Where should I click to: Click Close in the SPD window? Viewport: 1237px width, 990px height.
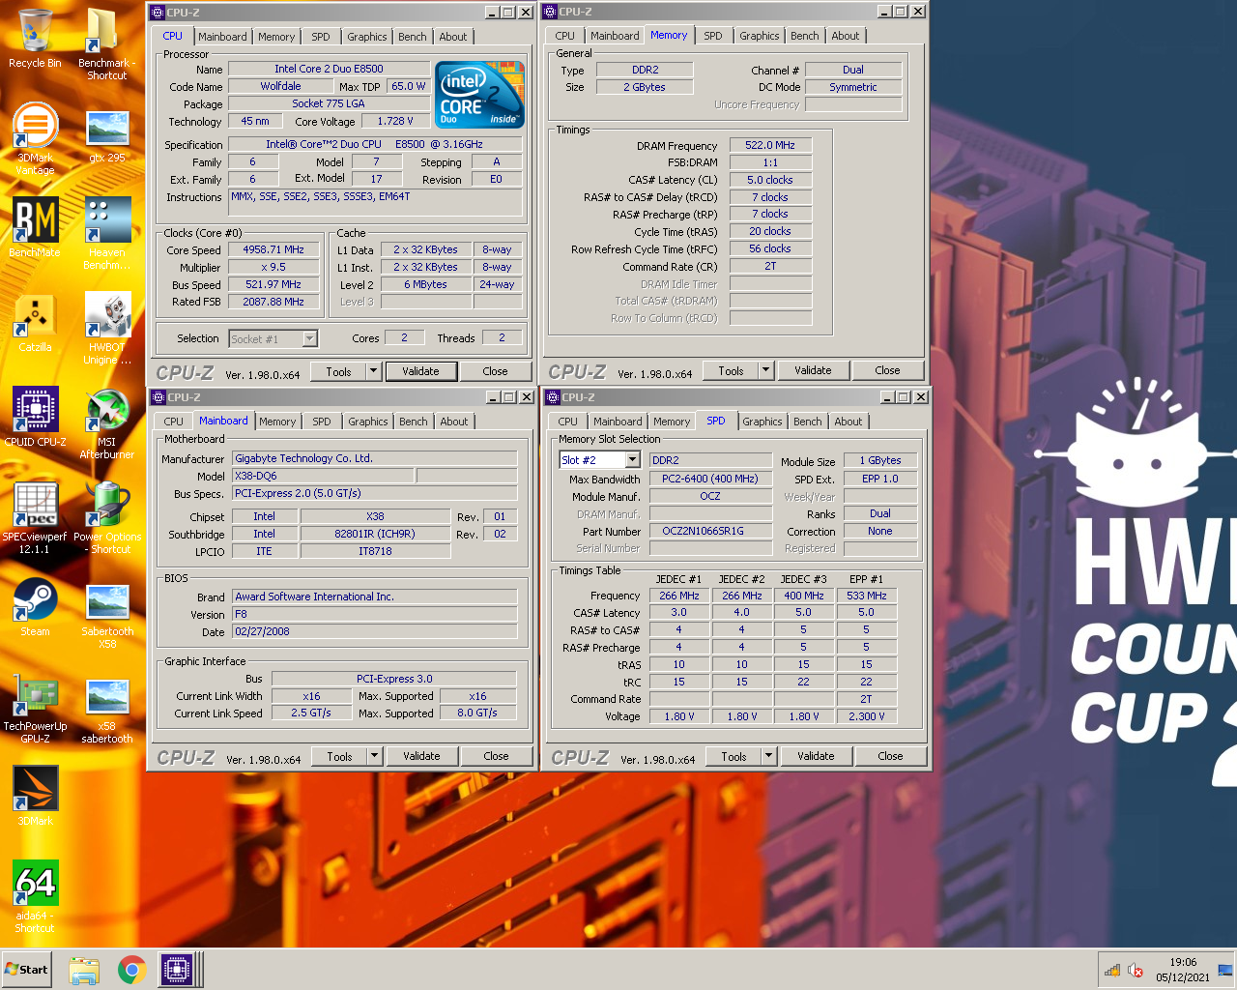tap(891, 756)
